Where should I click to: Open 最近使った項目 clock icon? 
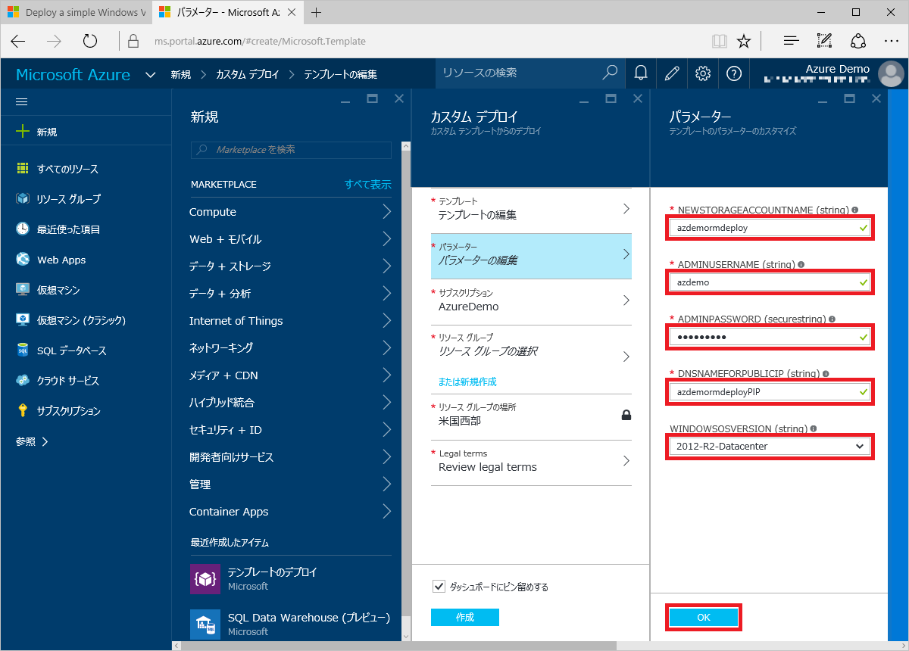[x=23, y=229]
